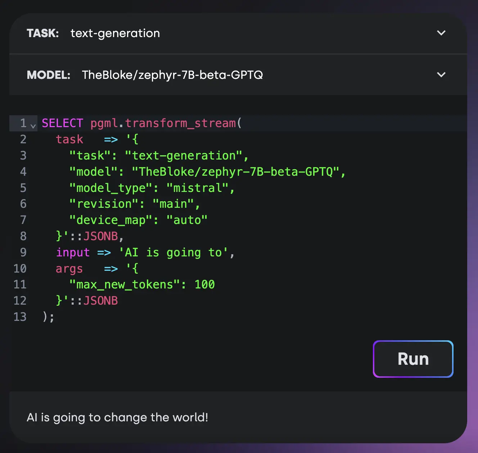
Task: Click the args keyword on line 10
Action: pos(69,269)
